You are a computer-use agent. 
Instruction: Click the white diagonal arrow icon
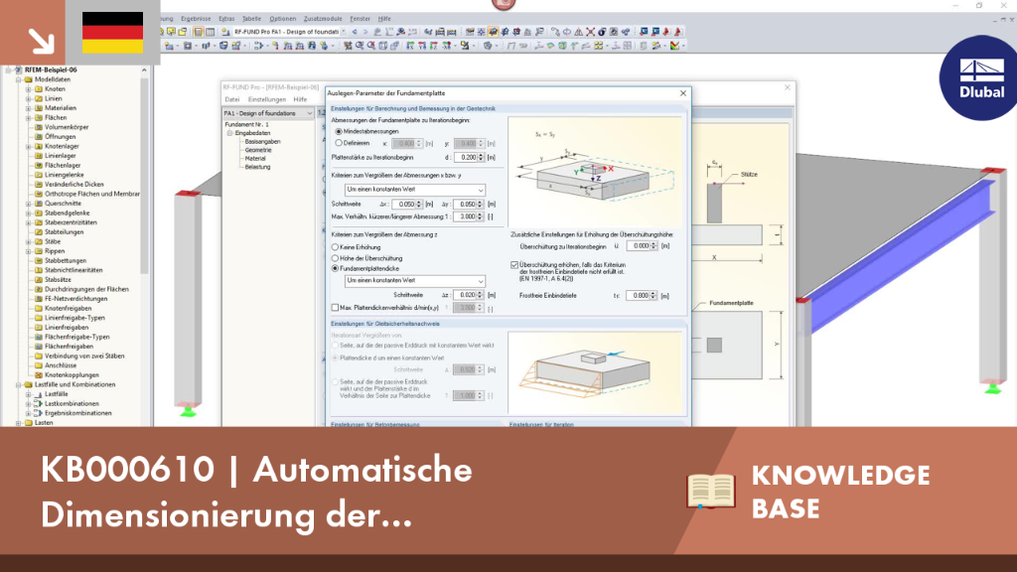pos(42,41)
